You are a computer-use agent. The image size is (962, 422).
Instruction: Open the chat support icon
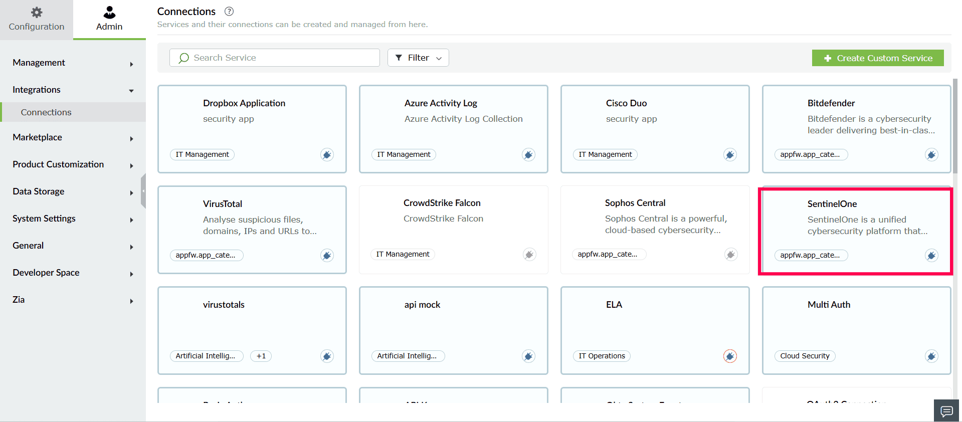pyautogui.click(x=946, y=411)
